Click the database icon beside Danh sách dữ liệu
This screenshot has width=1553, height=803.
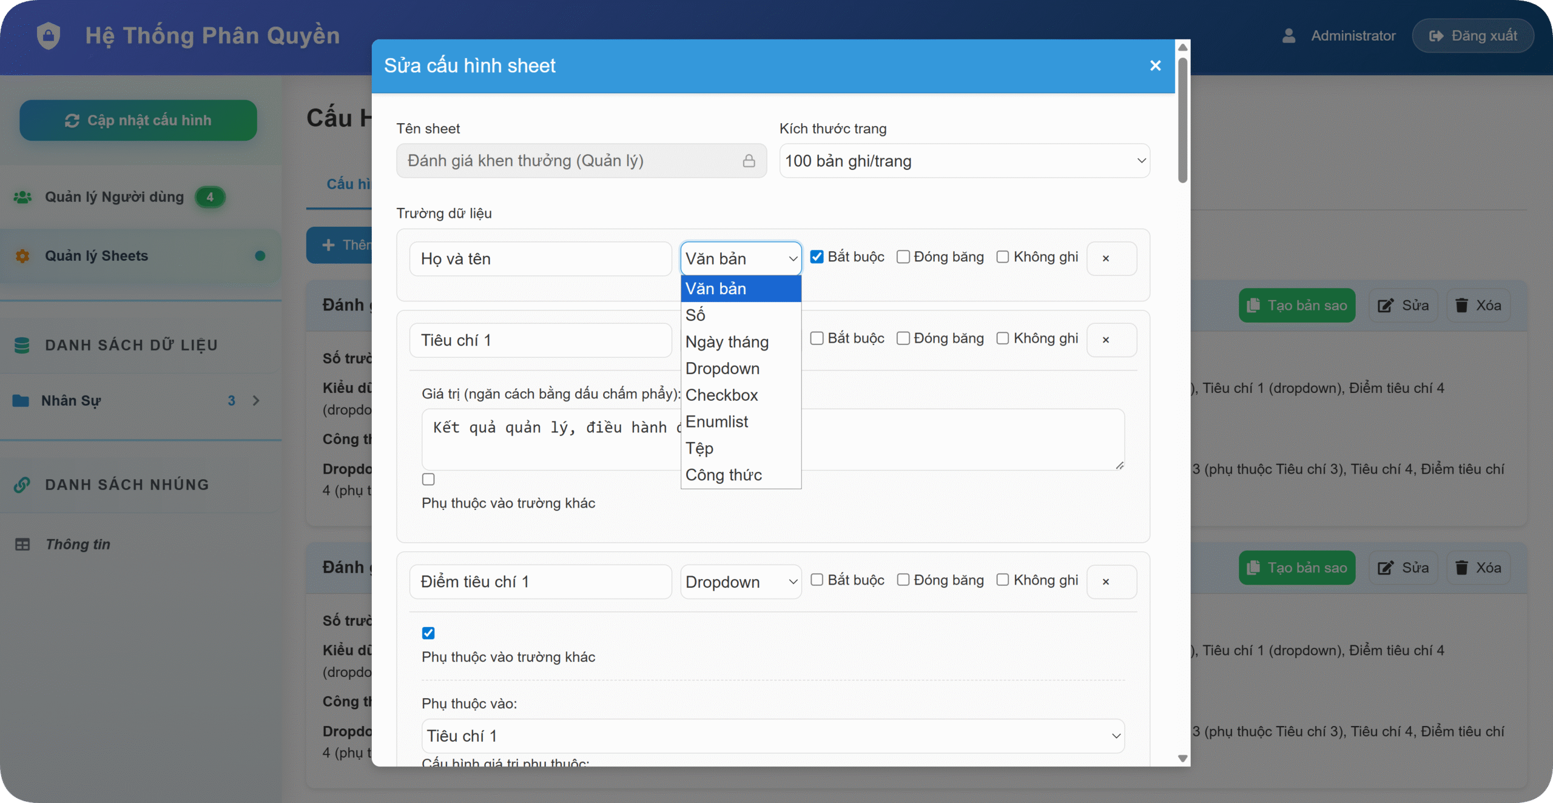coord(22,345)
